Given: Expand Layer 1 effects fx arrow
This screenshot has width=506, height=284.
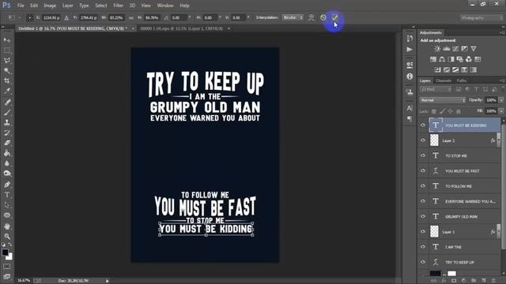Looking at the screenshot, I should point(499,231).
